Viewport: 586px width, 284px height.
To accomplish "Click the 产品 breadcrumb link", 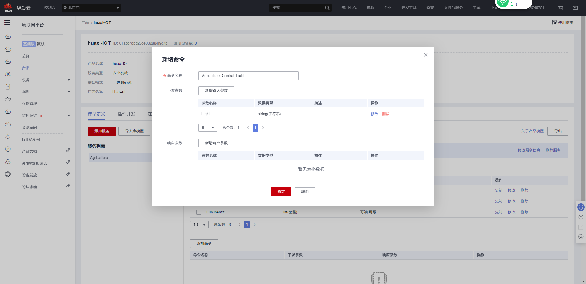I will [85, 23].
